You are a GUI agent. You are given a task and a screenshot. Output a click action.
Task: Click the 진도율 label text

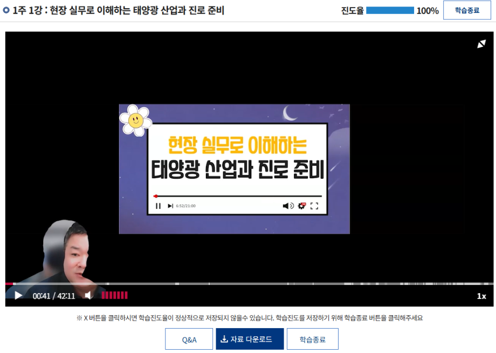coord(352,11)
